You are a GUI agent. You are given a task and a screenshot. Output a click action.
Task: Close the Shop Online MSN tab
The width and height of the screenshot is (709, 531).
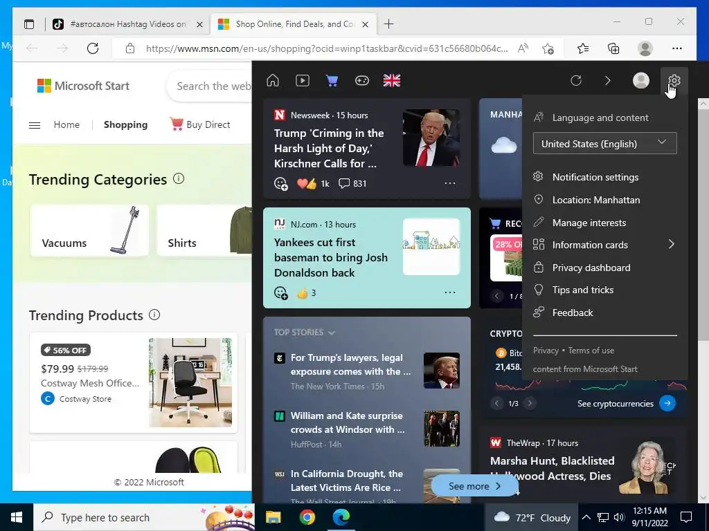coord(366,24)
